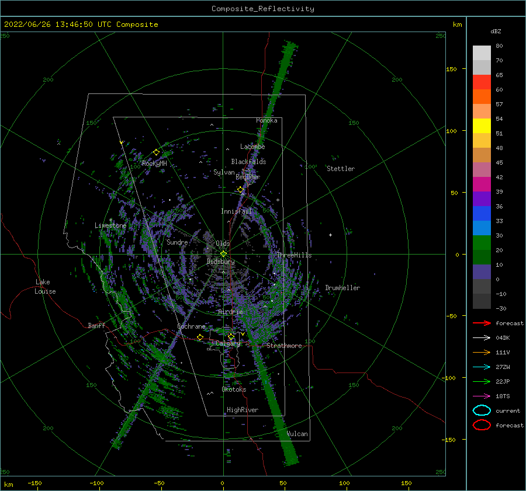The width and height of the screenshot is (526, 491).
Task: Click the Composite_Reflectivity title
Action: (263, 8)
